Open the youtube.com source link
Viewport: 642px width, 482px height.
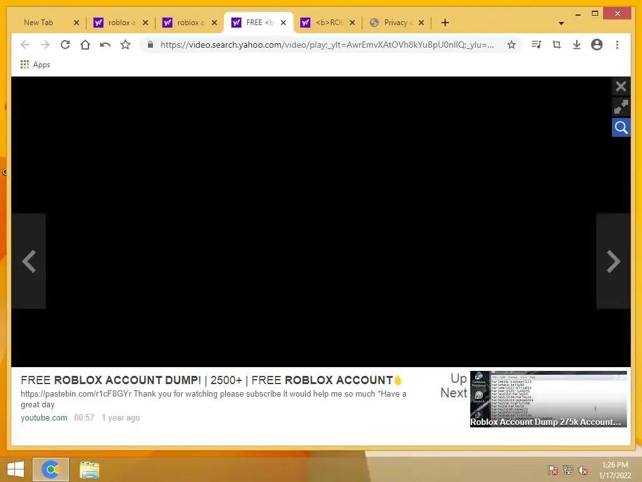click(x=44, y=417)
